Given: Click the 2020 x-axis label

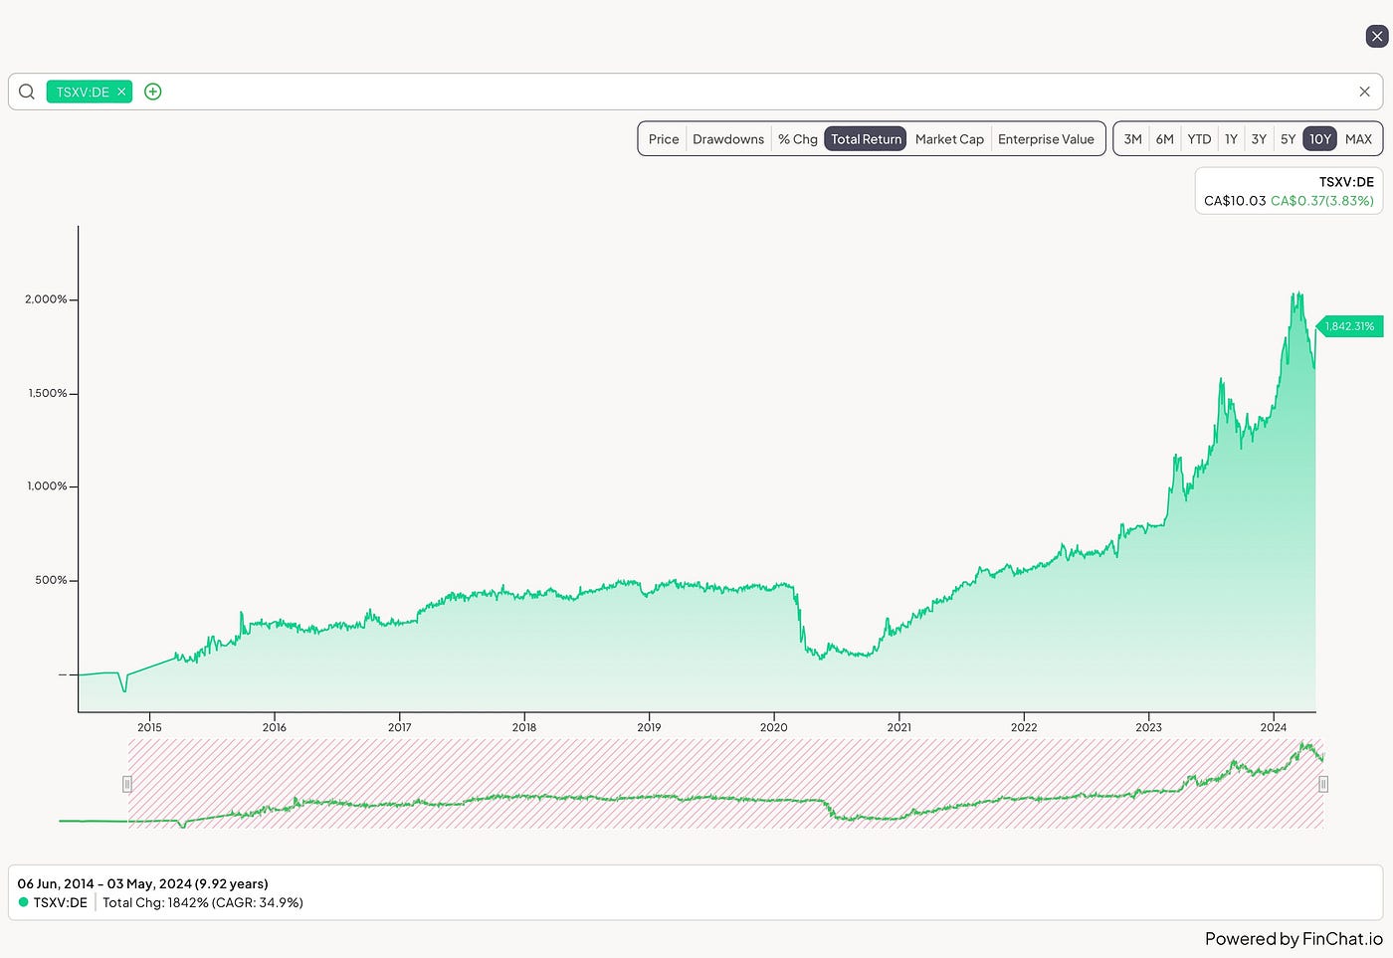Looking at the screenshot, I should click(773, 727).
